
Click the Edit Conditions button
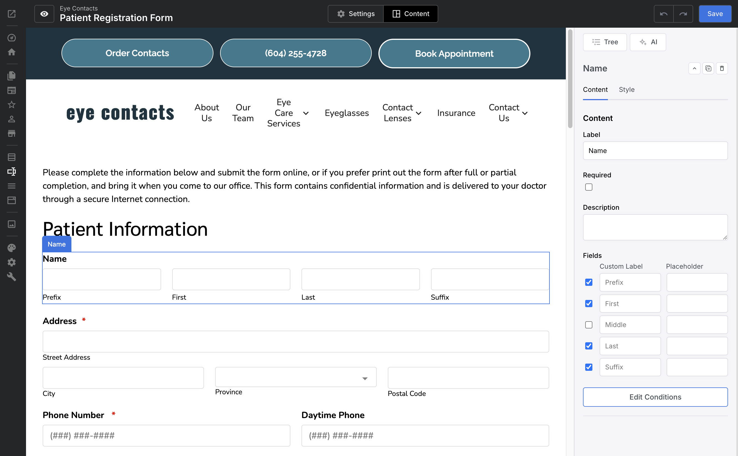coord(655,397)
